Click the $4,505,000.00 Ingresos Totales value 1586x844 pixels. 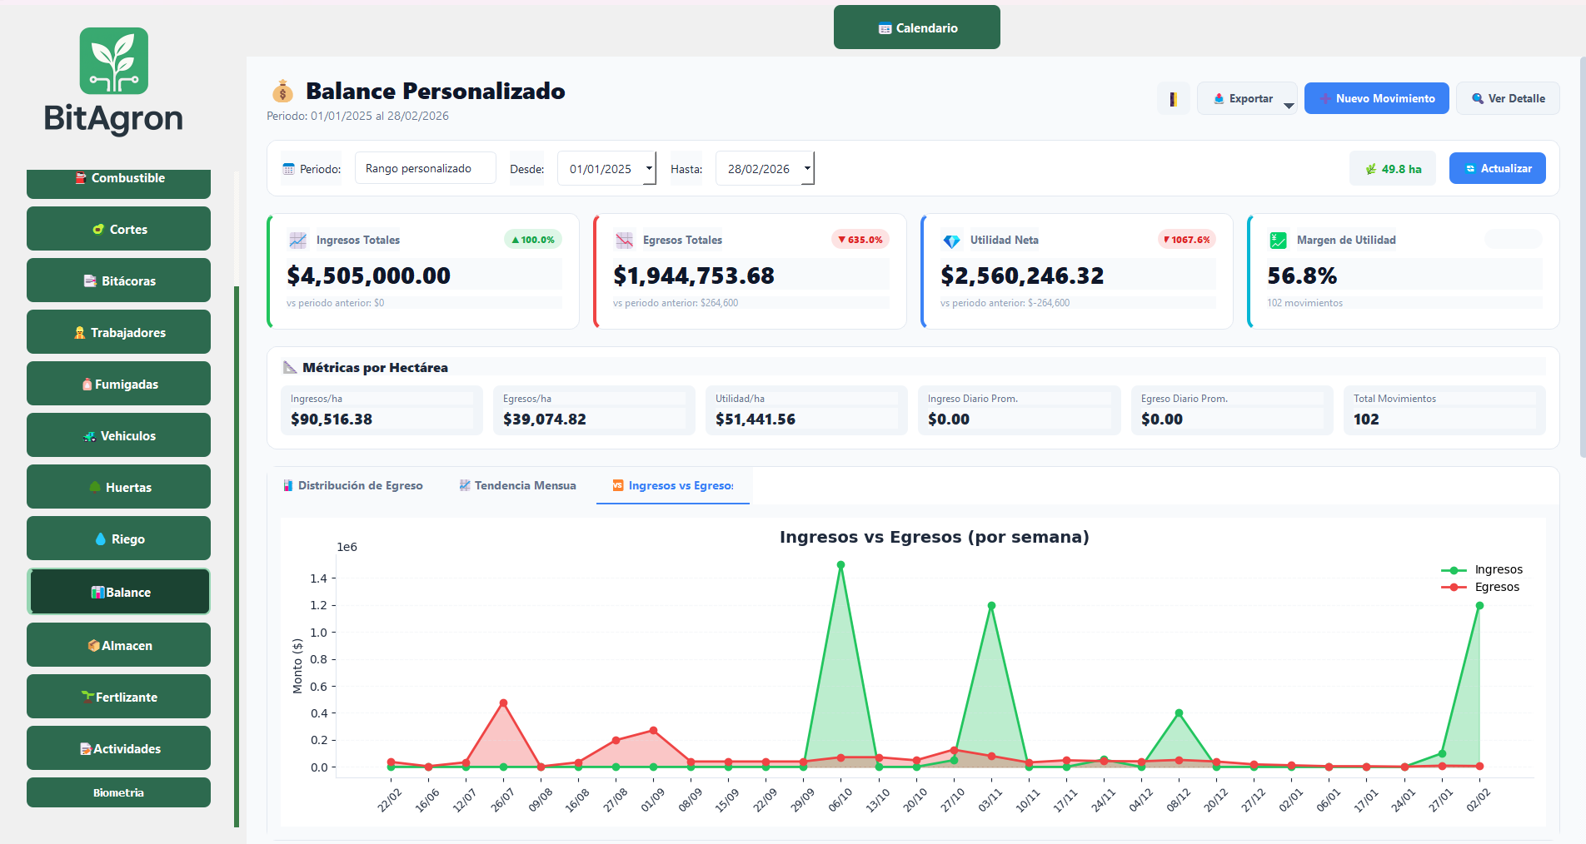pyautogui.click(x=369, y=276)
